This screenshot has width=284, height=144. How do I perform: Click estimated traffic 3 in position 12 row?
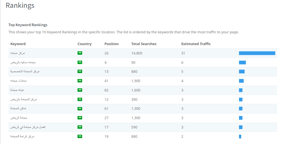point(182,100)
